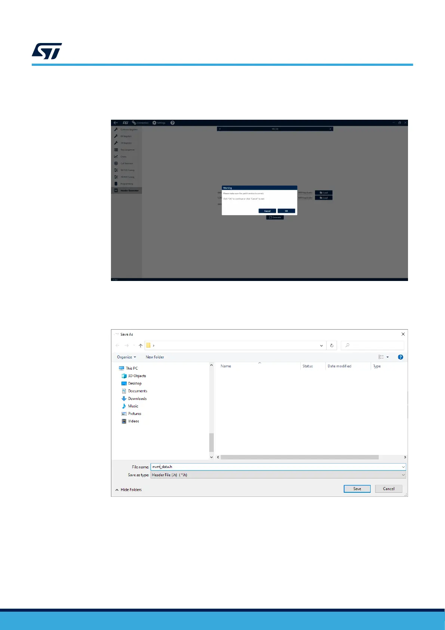Select 3D Objects in the folder tree
The image size is (445, 630).
coord(134,376)
